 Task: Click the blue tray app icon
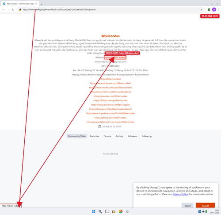(x=200, y=211)
